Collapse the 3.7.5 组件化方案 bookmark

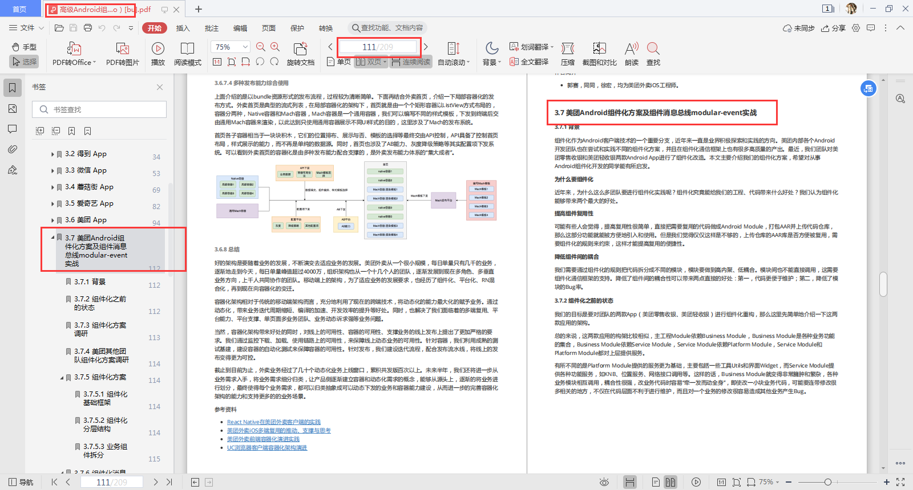[x=62, y=377]
